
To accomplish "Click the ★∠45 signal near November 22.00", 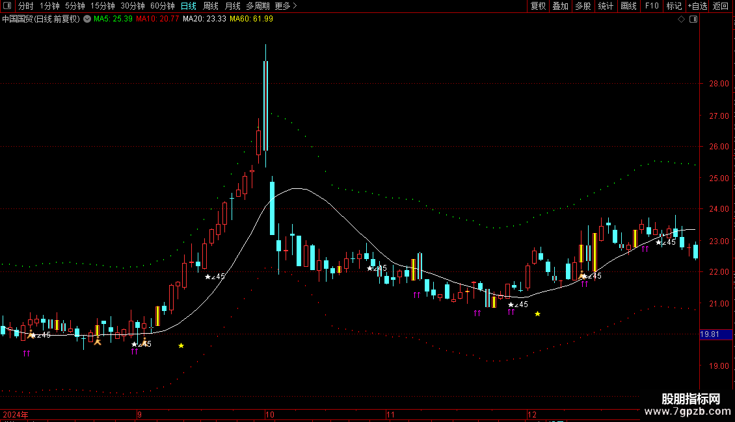I will click(x=377, y=269).
